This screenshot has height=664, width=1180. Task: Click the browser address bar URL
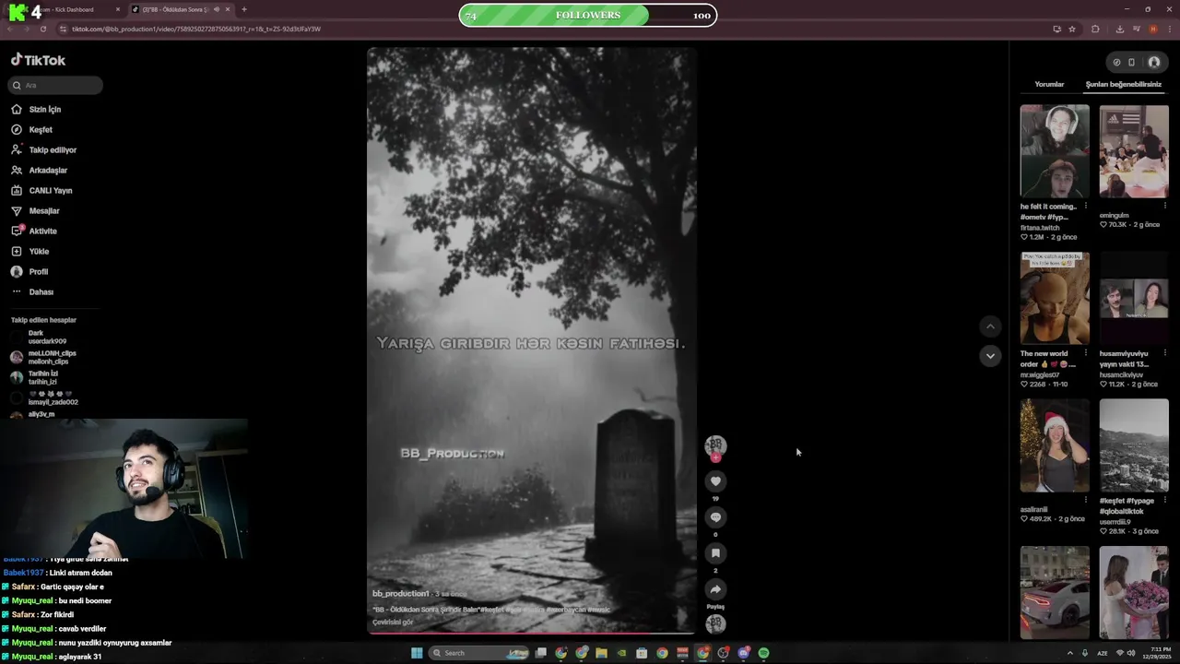click(196, 29)
